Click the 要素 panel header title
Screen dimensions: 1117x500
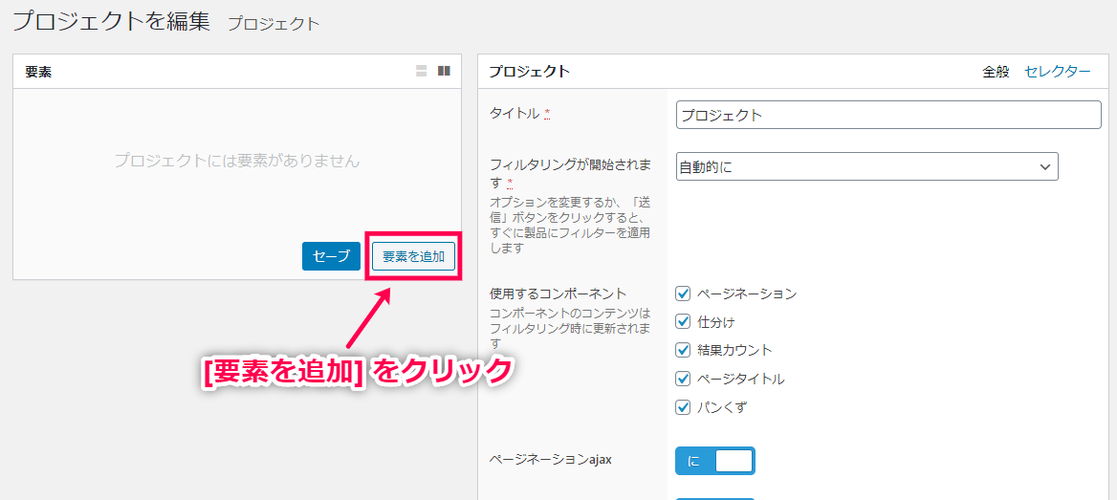[x=38, y=72]
